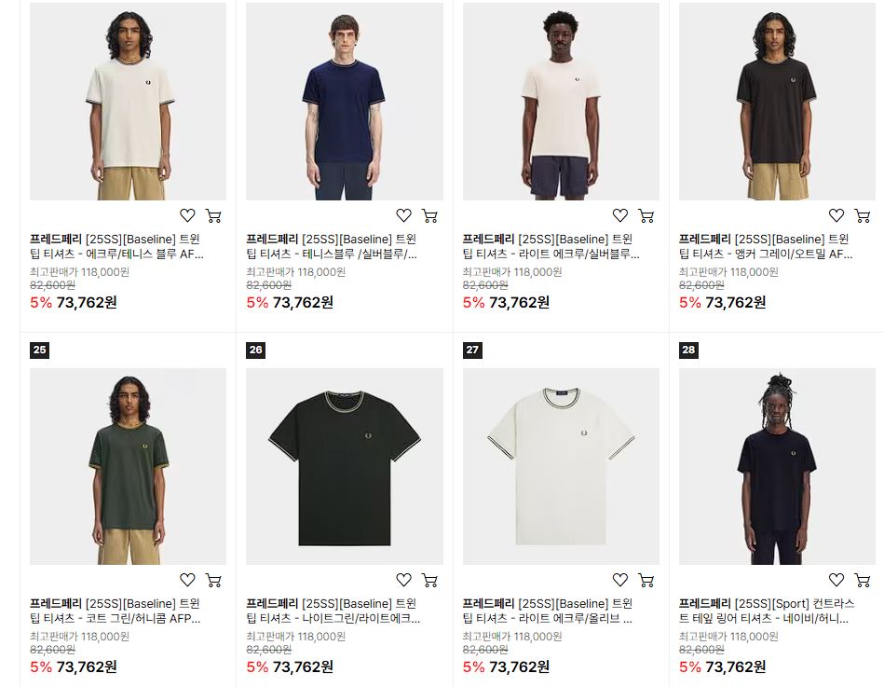Wishlist the Sport navy ringer tee
The height and width of the screenshot is (687, 884).
coord(836,579)
